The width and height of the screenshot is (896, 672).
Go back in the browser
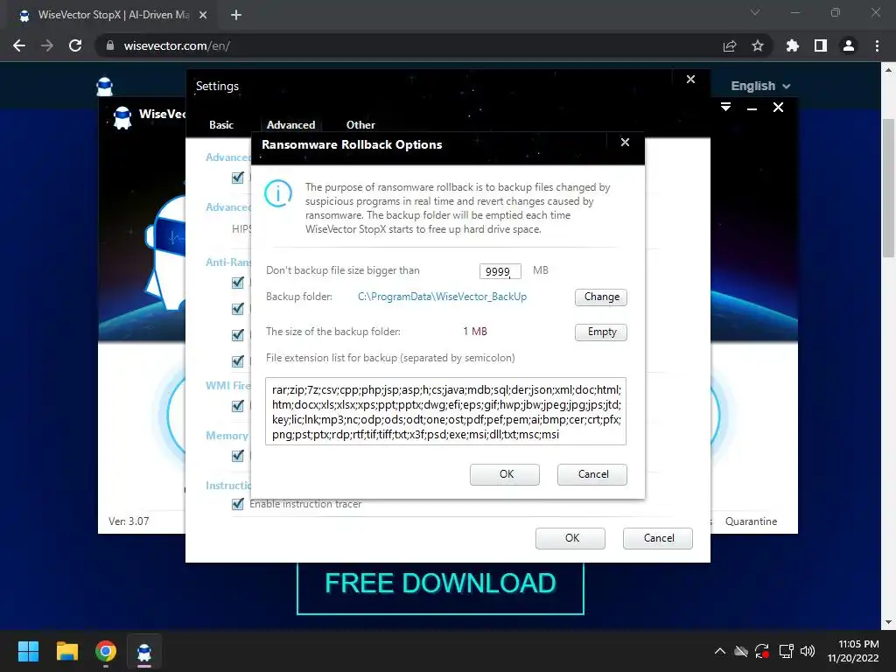pos(19,45)
